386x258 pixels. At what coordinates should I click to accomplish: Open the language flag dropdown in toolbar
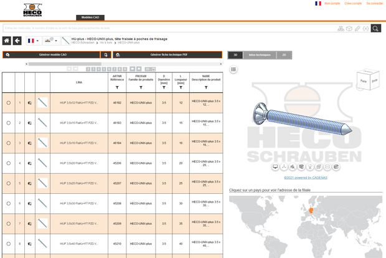[34, 41]
